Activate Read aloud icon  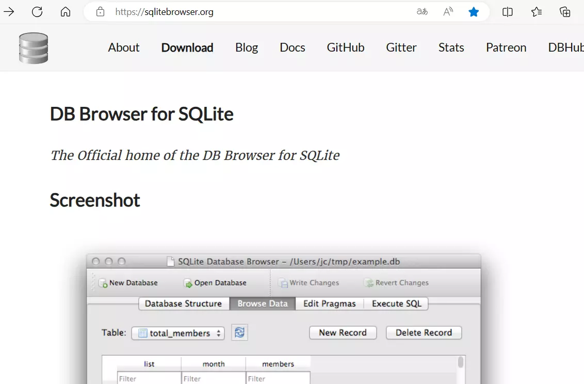(x=448, y=12)
